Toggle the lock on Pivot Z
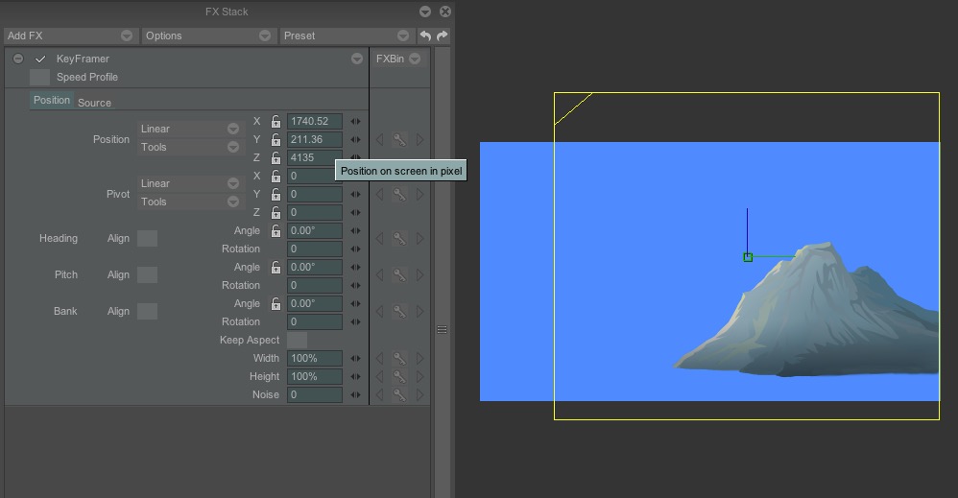958x498 pixels. 275,213
